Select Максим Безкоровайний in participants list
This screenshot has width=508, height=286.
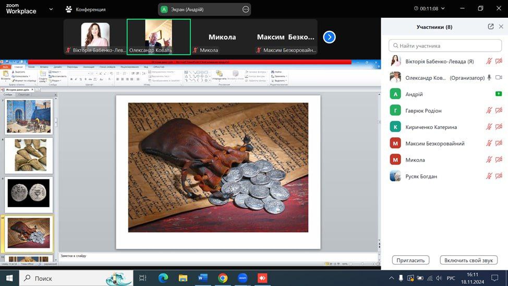pos(434,144)
